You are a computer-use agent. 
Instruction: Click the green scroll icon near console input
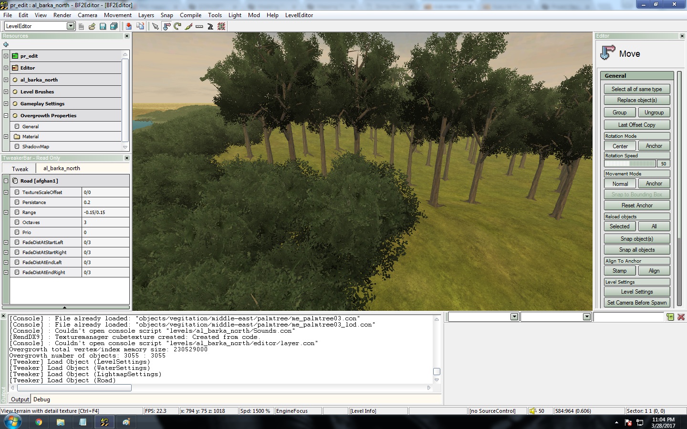(x=670, y=317)
